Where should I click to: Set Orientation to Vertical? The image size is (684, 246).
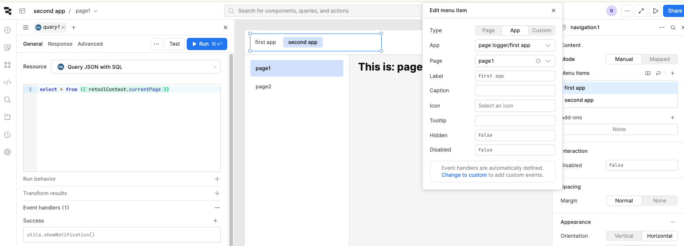point(623,236)
